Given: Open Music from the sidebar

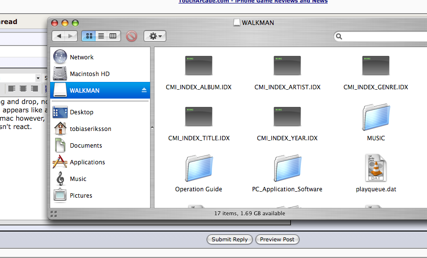Looking at the screenshot, I should (100, 179).
